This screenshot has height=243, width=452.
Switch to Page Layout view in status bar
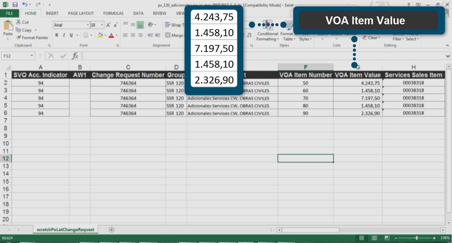coord(374,238)
